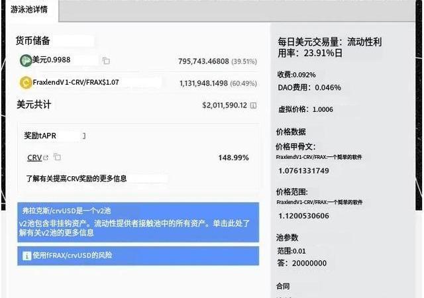
Task: Click the (60.49%) percentage
Action: pyautogui.click(x=243, y=83)
